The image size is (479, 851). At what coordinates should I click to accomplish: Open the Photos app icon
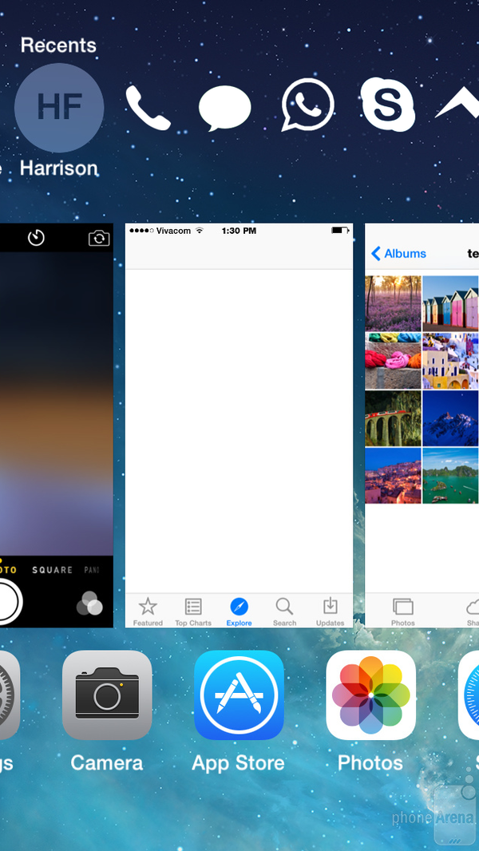pos(370,695)
